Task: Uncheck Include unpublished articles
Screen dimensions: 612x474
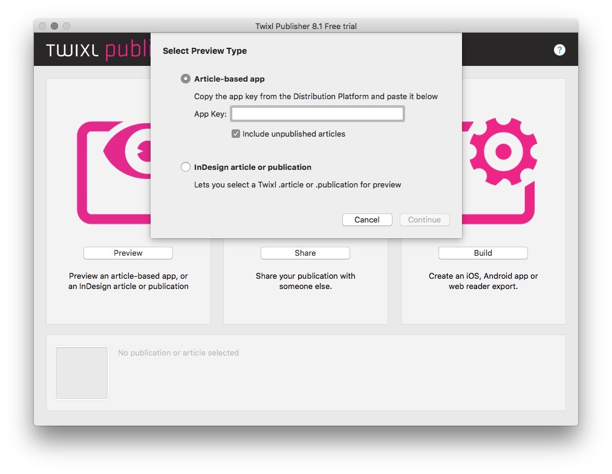Action: pos(236,134)
